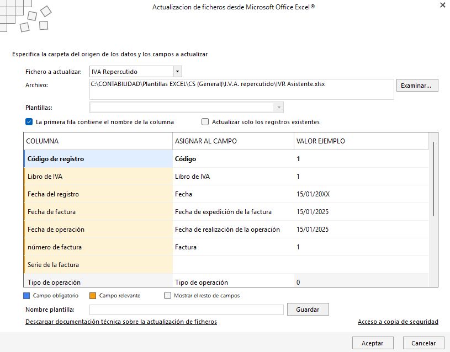
Task: Click the blue Campo obligatorio swatch
Action: [x=27, y=296]
